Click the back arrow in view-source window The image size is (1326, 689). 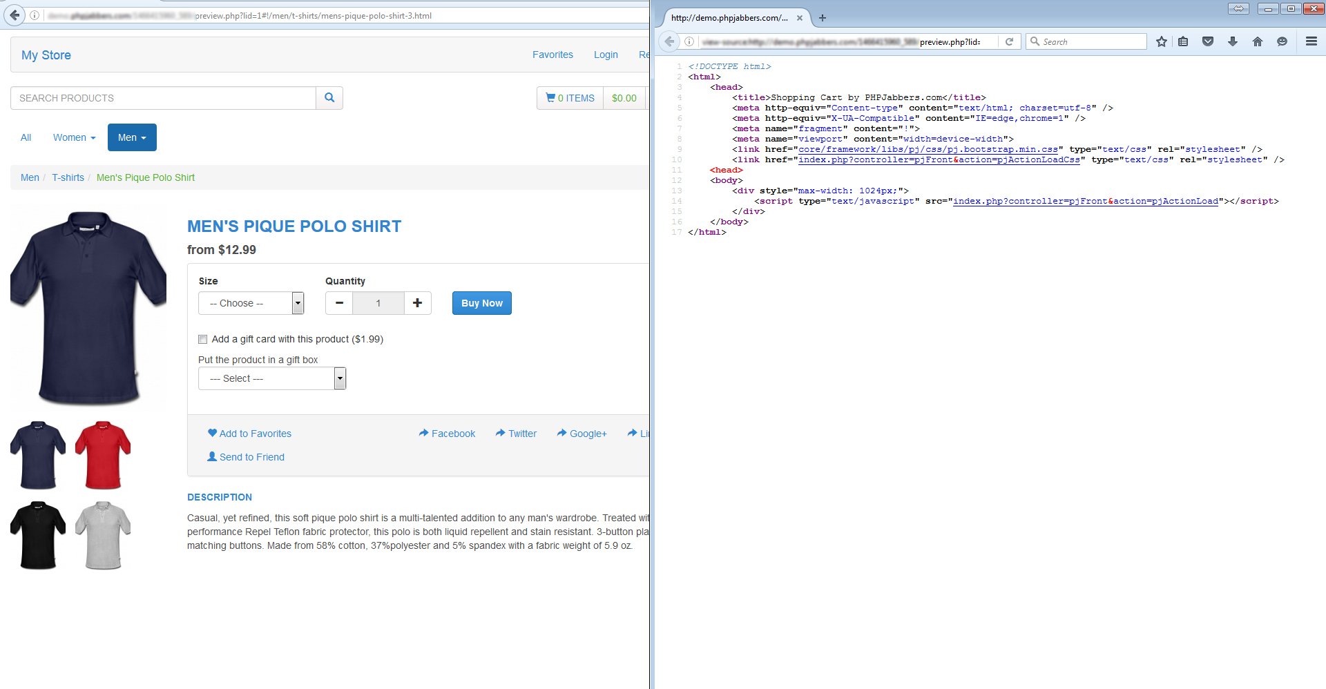point(669,41)
